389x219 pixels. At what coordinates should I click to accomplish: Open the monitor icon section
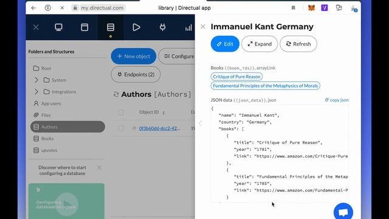[x=58, y=27]
